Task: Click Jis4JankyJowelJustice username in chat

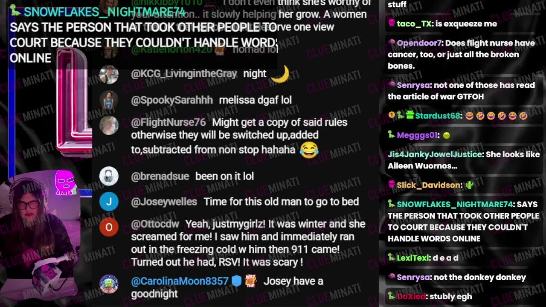Action: point(435,154)
